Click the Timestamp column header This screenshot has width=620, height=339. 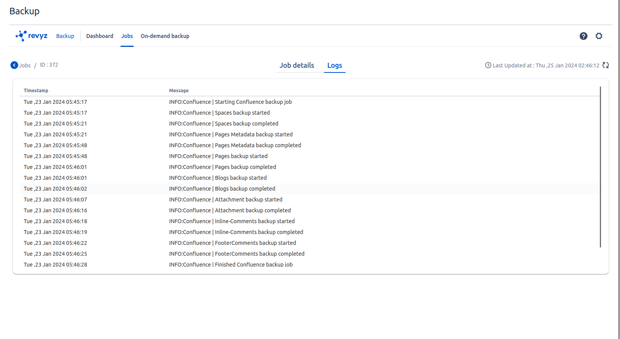(36, 91)
